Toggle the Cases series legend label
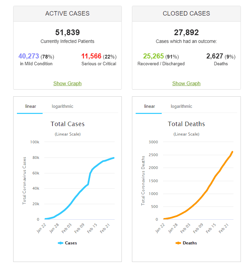 point(71,243)
